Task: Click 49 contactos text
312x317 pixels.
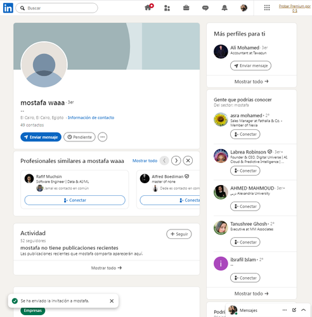Action: pyautogui.click(x=32, y=125)
